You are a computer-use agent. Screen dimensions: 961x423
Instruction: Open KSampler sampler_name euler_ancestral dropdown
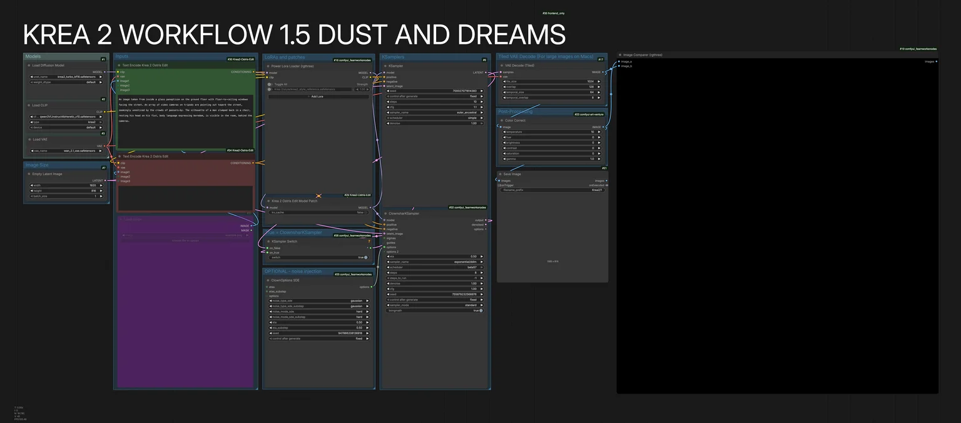click(x=435, y=112)
